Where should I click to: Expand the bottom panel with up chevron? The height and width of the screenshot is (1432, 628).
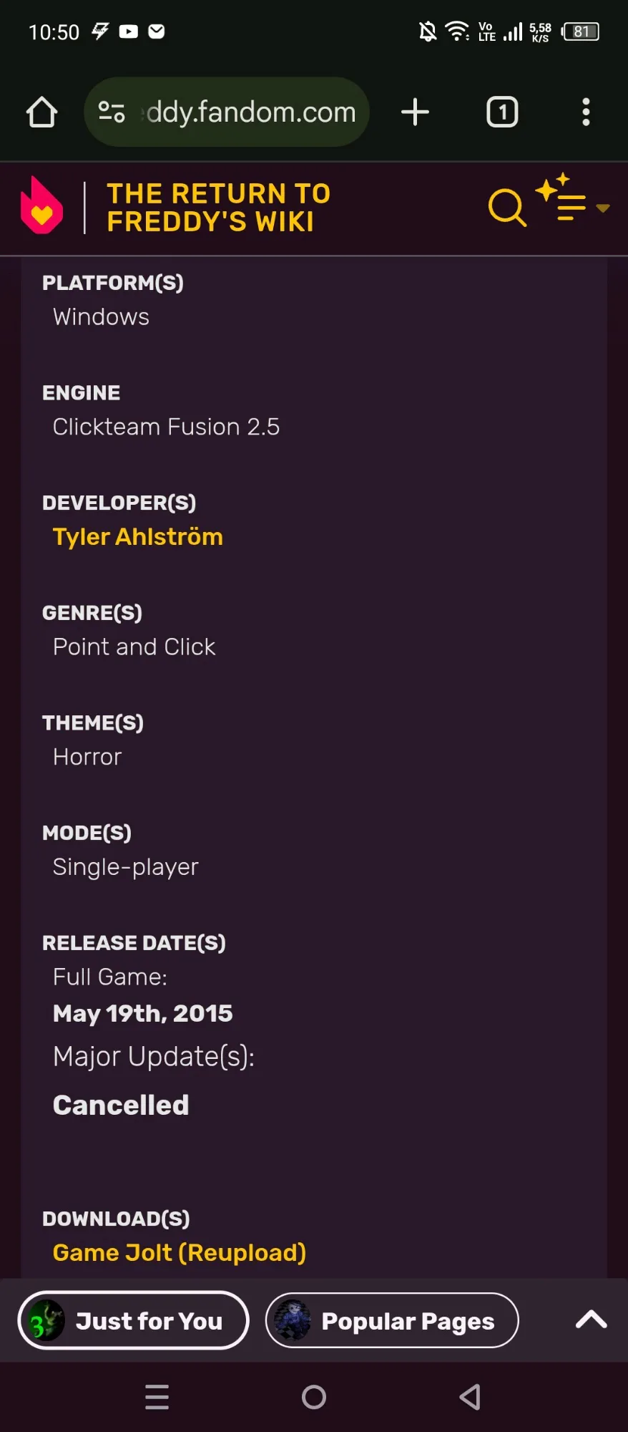(591, 1320)
